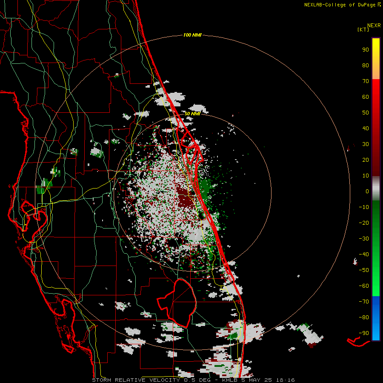383x383 pixels.
Task: Click the '-50' value on the velocity scale
Action: point(364,270)
